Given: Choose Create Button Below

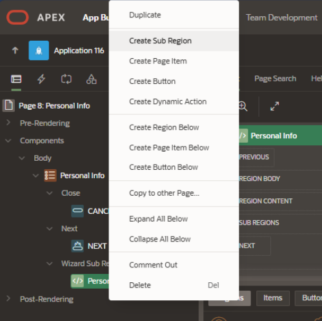Looking at the screenshot, I should tap(174, 167).
